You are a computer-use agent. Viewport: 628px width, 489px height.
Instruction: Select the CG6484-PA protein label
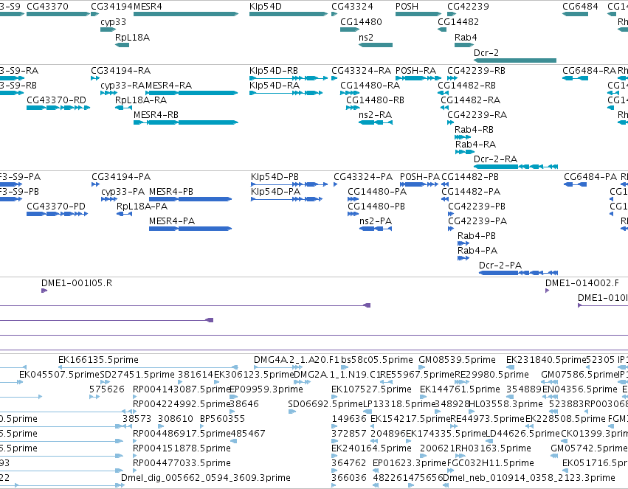[590, 177]
